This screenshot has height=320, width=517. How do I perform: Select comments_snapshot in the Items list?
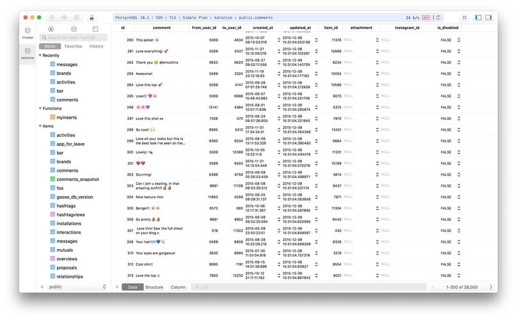[77, 179]
